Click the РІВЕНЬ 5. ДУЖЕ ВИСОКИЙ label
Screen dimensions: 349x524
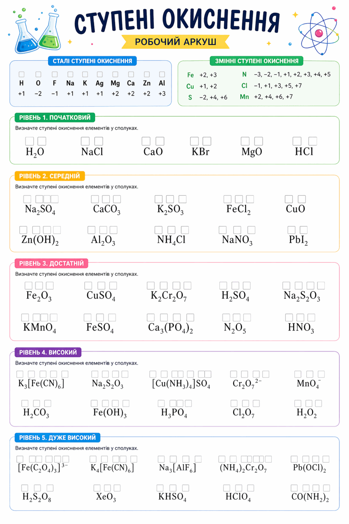[57, 438]
